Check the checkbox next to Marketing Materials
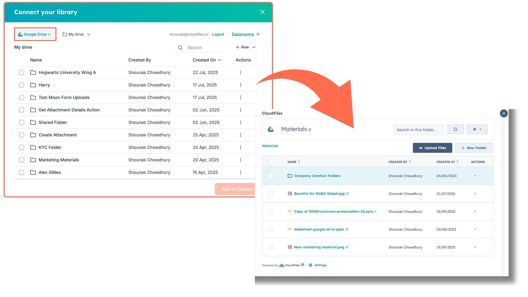528x297 pixels. pos(21,160)
